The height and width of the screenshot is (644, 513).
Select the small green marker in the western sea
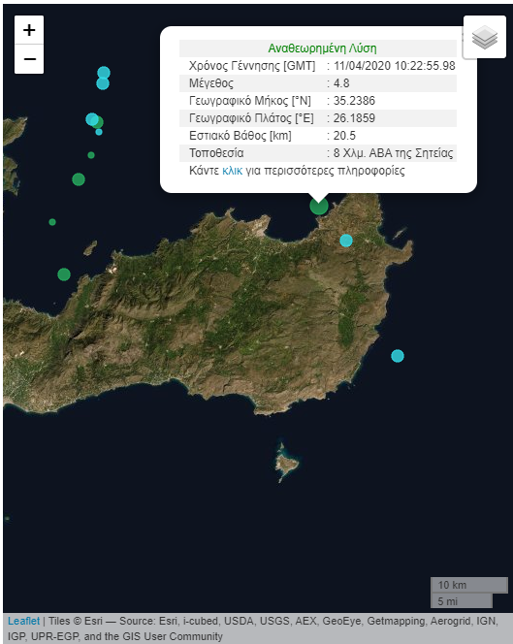(x=52, y=222)
